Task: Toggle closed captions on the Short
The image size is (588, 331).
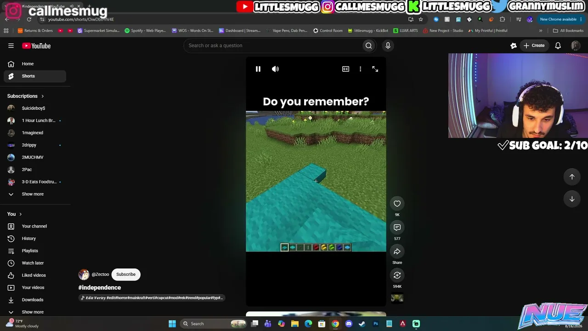Action: [345, 69]
